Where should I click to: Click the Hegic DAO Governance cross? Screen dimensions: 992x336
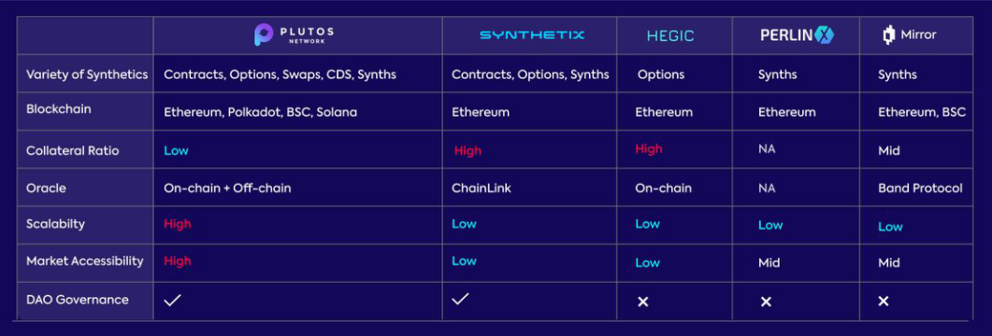[x=642, y=301]
